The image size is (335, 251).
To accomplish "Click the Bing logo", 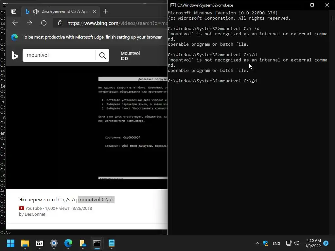I will 14,55.
